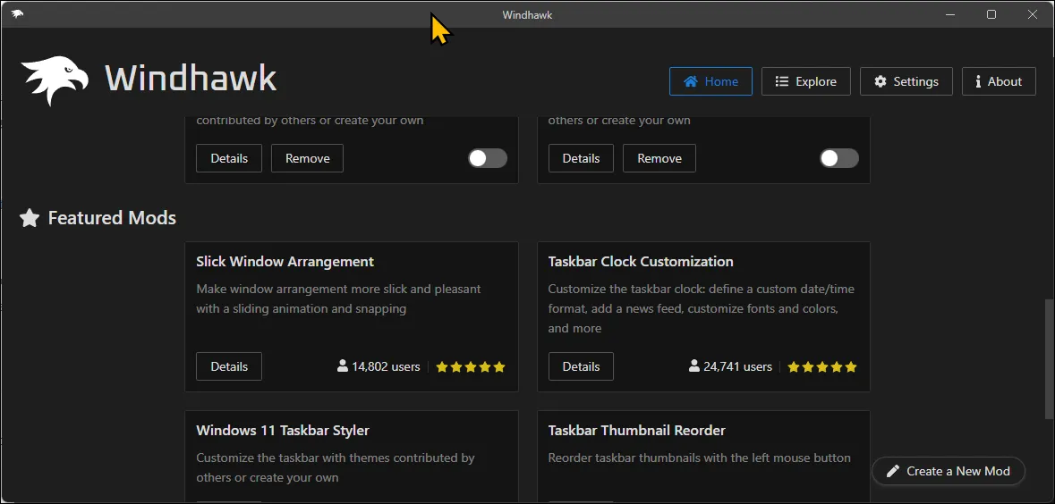The height and width of the screenshot is (504, 1055).
Task: Go to the About page
Action: (999, 81)
